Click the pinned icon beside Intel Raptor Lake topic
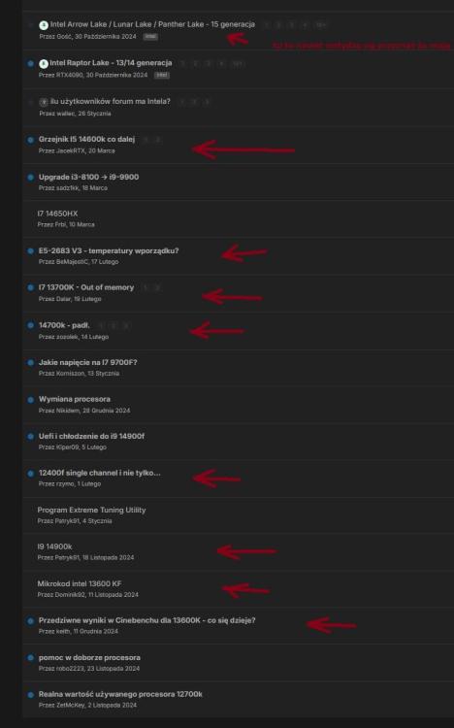Screen dimensions: 454x728 [x=44, y=64]
